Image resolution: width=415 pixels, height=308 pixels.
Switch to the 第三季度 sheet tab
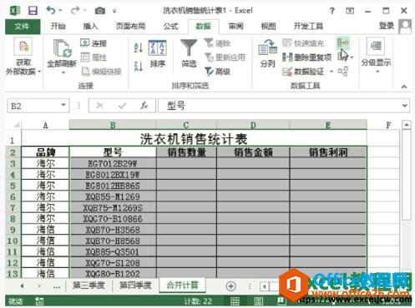pyautogui.click(x=89, y=286)
